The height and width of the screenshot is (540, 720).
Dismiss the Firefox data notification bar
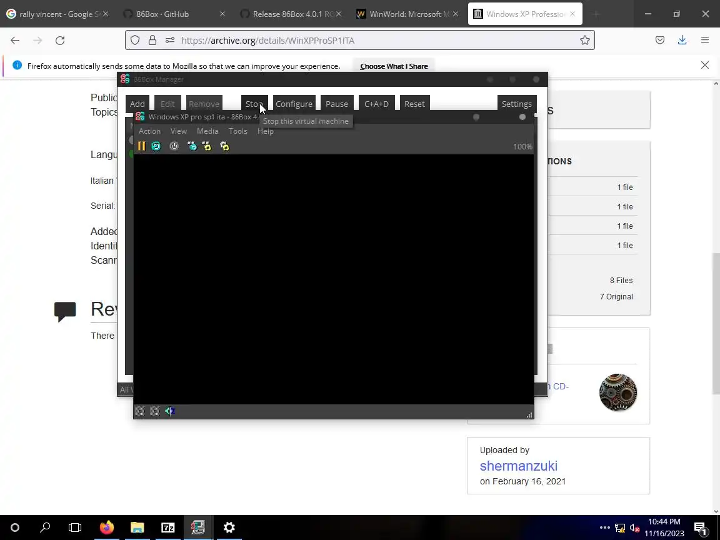coord(705,65)
